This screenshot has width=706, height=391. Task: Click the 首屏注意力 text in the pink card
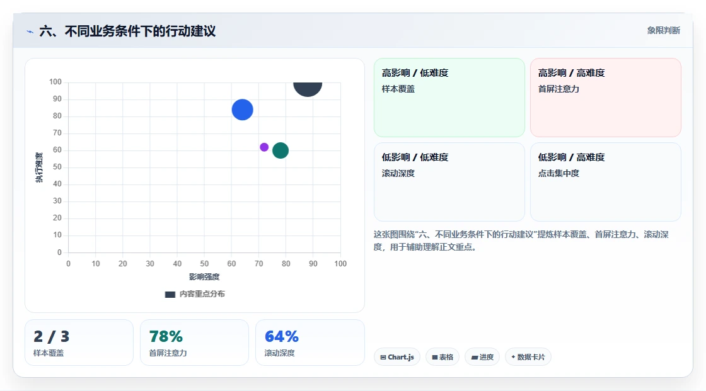pos(558,89)
